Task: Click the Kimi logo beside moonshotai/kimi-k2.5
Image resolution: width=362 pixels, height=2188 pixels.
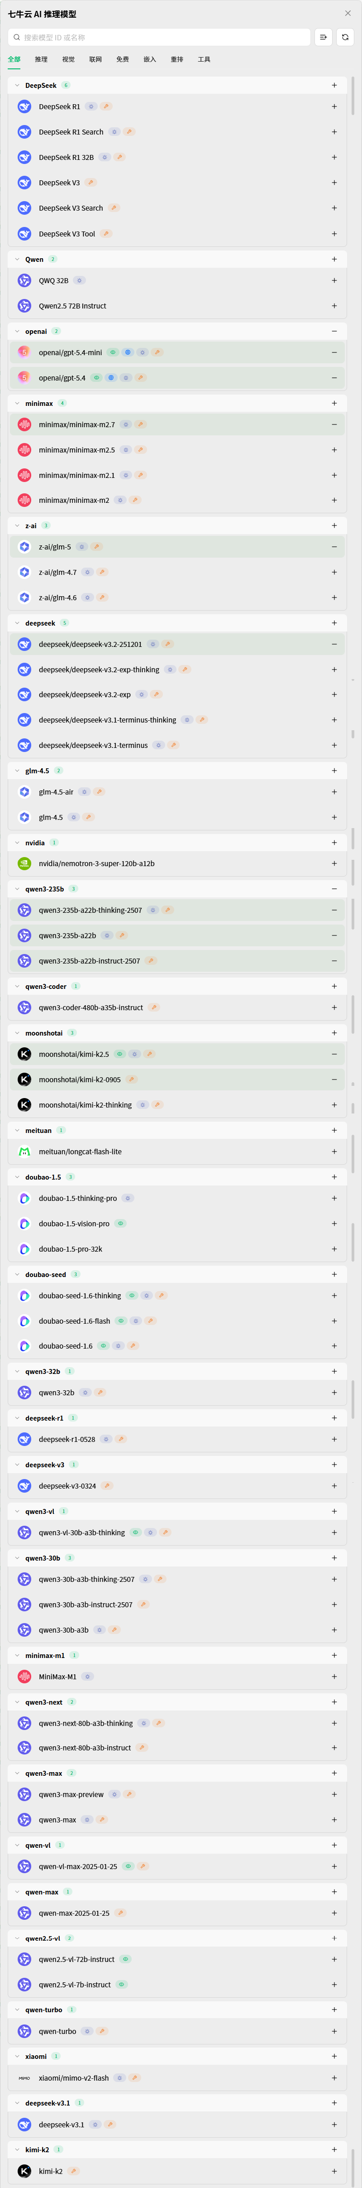Action: point(24,1054)
